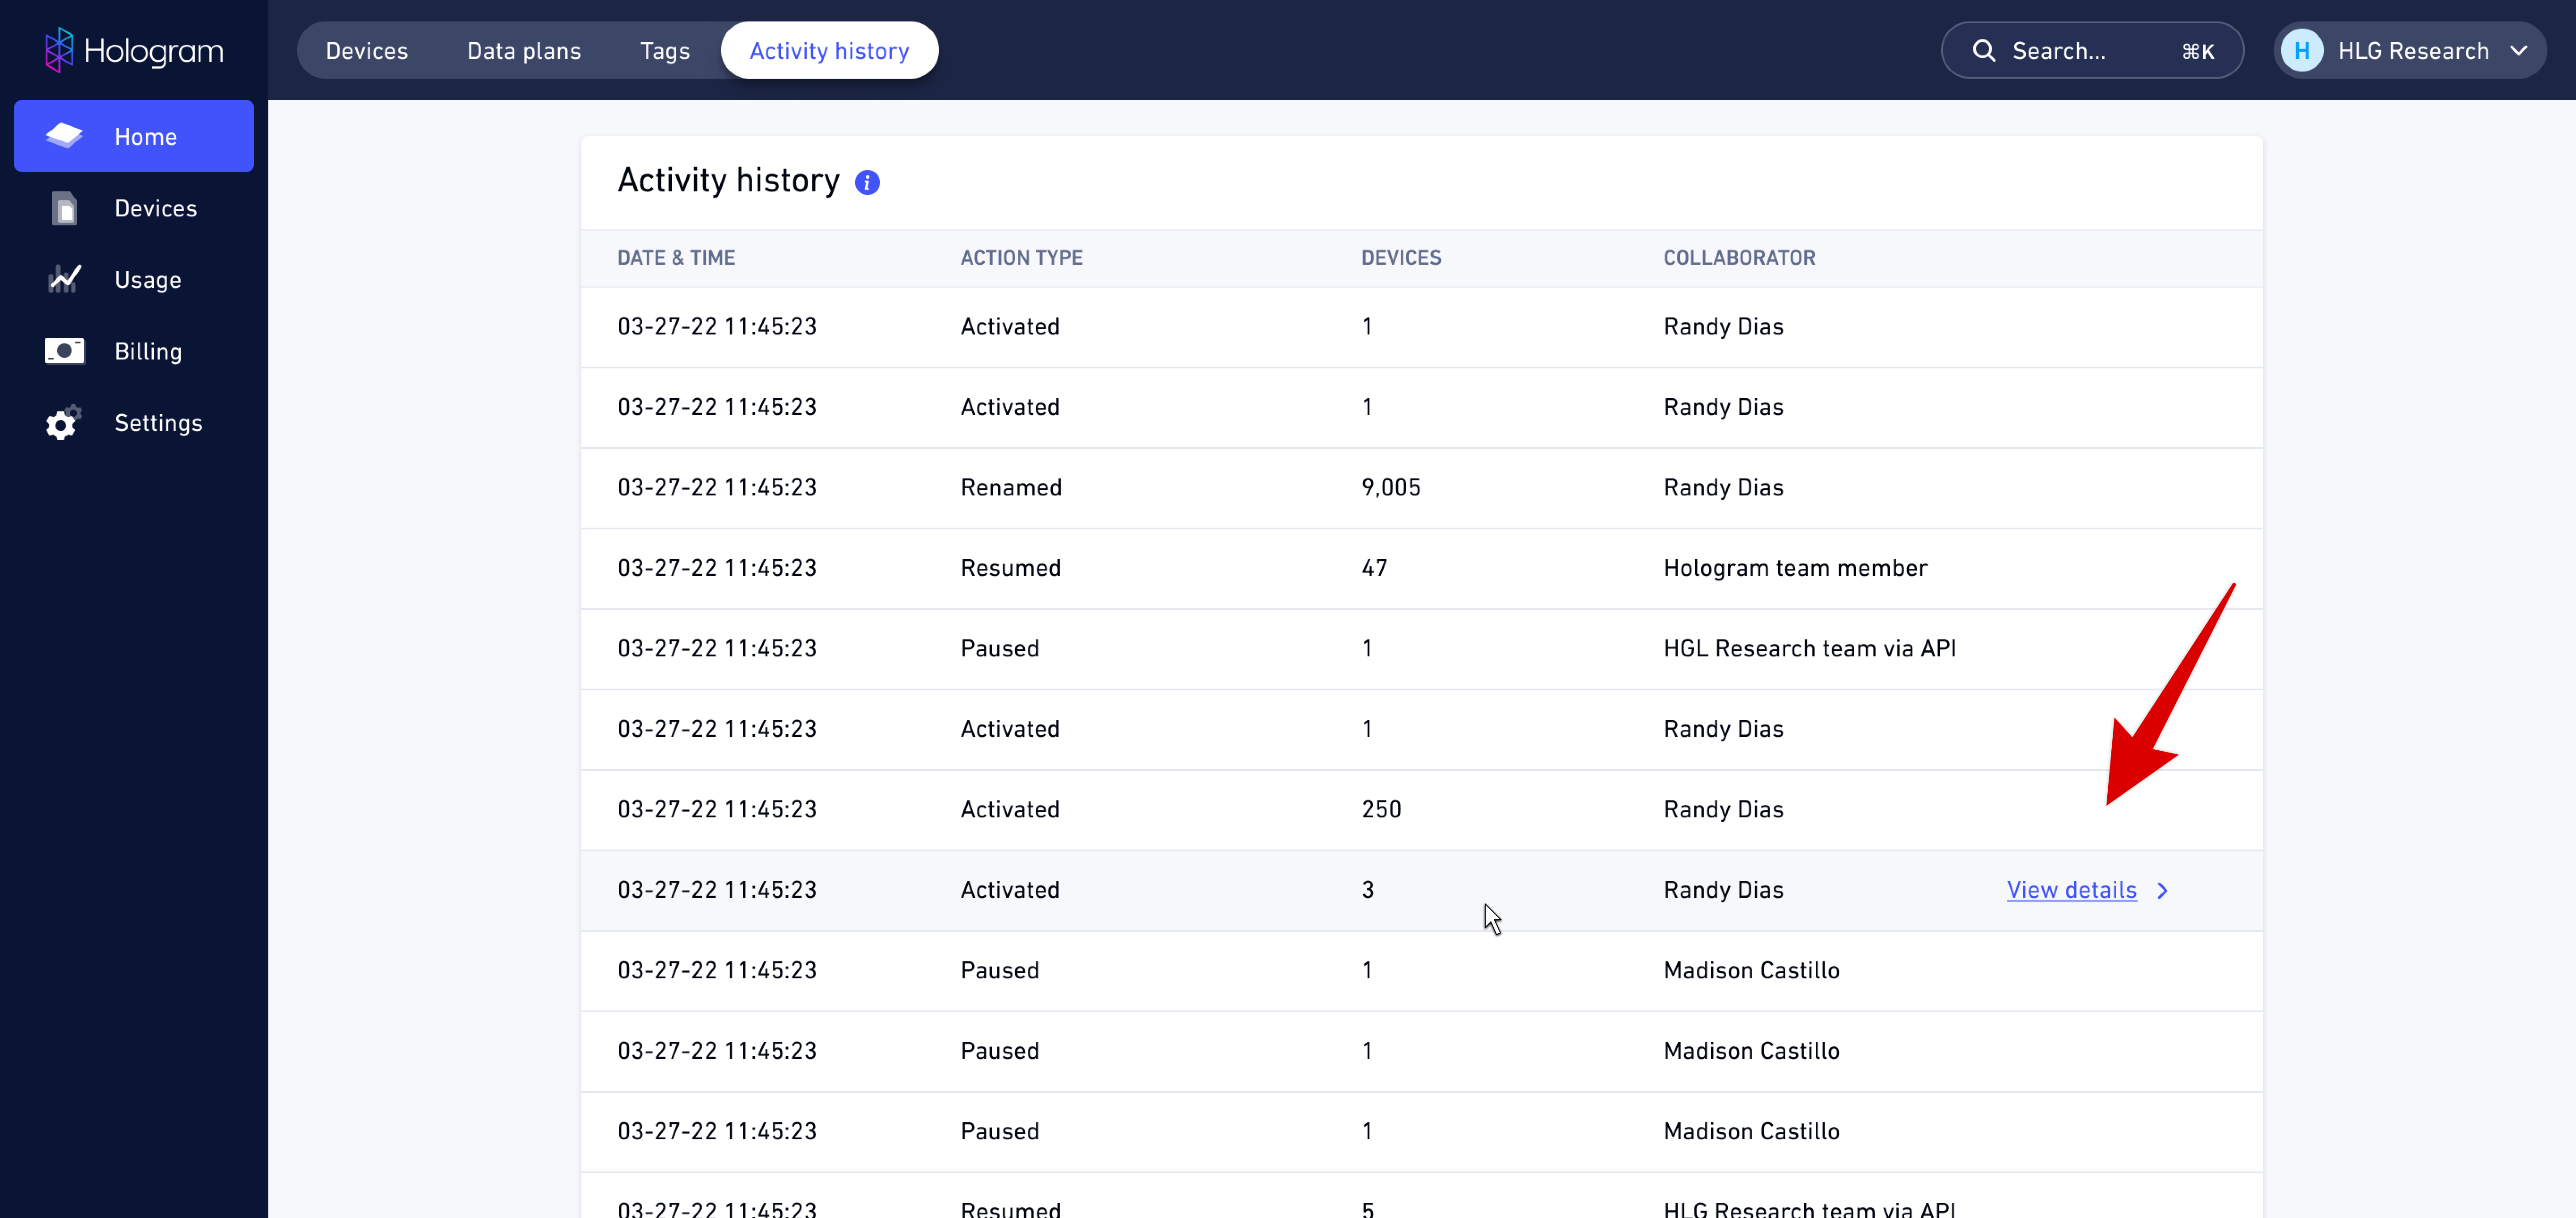
Task: Click the Devices SIM card icon in sidebar
Action: pyautogui.click(x=64, y=208)
